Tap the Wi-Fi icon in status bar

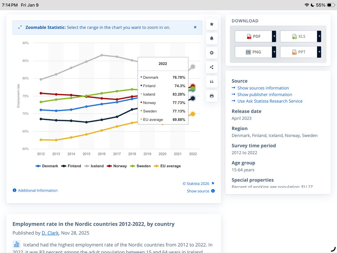307,5
